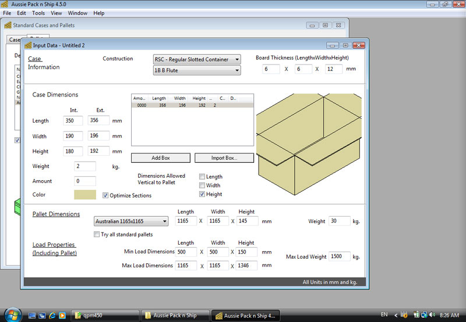
Task: Open the View menu
Action: tap(56, 13)
